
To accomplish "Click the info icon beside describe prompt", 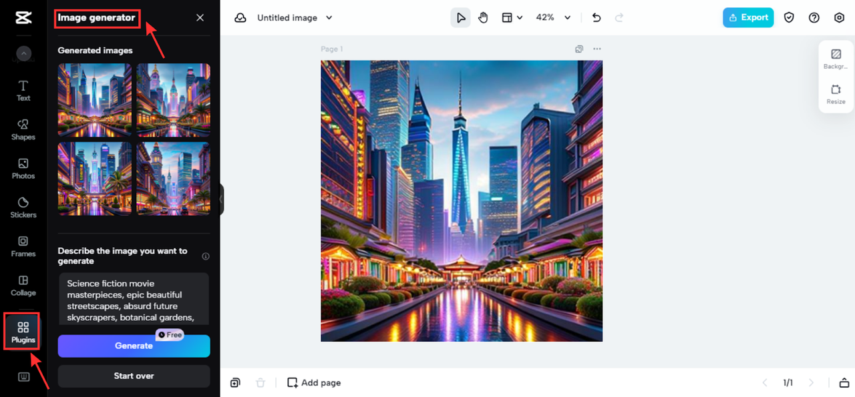I will coord(206,256).
